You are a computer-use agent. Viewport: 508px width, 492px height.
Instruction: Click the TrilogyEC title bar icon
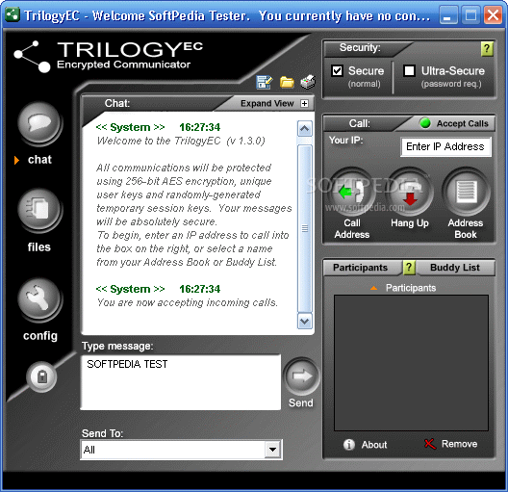[x=13, y=14]
